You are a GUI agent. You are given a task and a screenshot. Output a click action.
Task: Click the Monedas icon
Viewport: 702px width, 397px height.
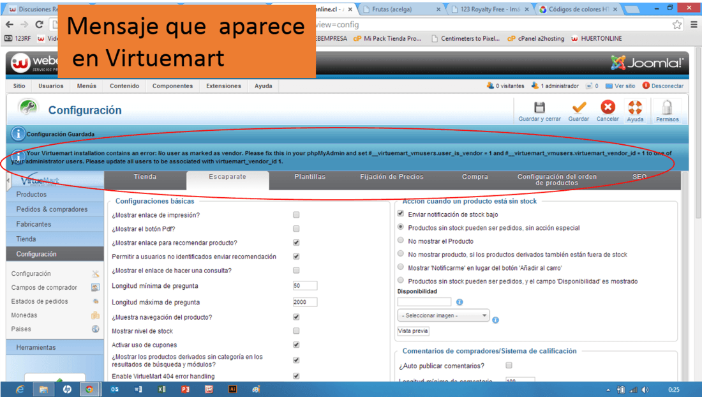click(x=95, y=315)
